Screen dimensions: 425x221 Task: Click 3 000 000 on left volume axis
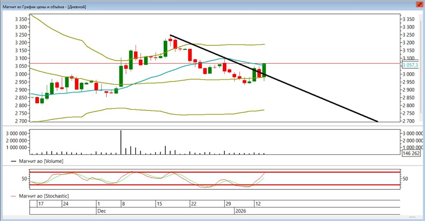(16, 133)
